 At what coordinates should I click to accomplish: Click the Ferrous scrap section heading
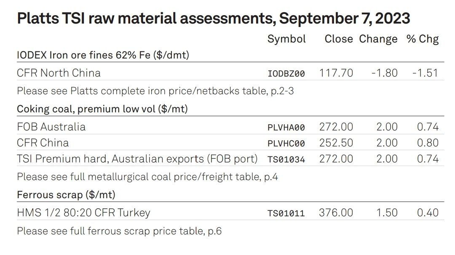66,195
